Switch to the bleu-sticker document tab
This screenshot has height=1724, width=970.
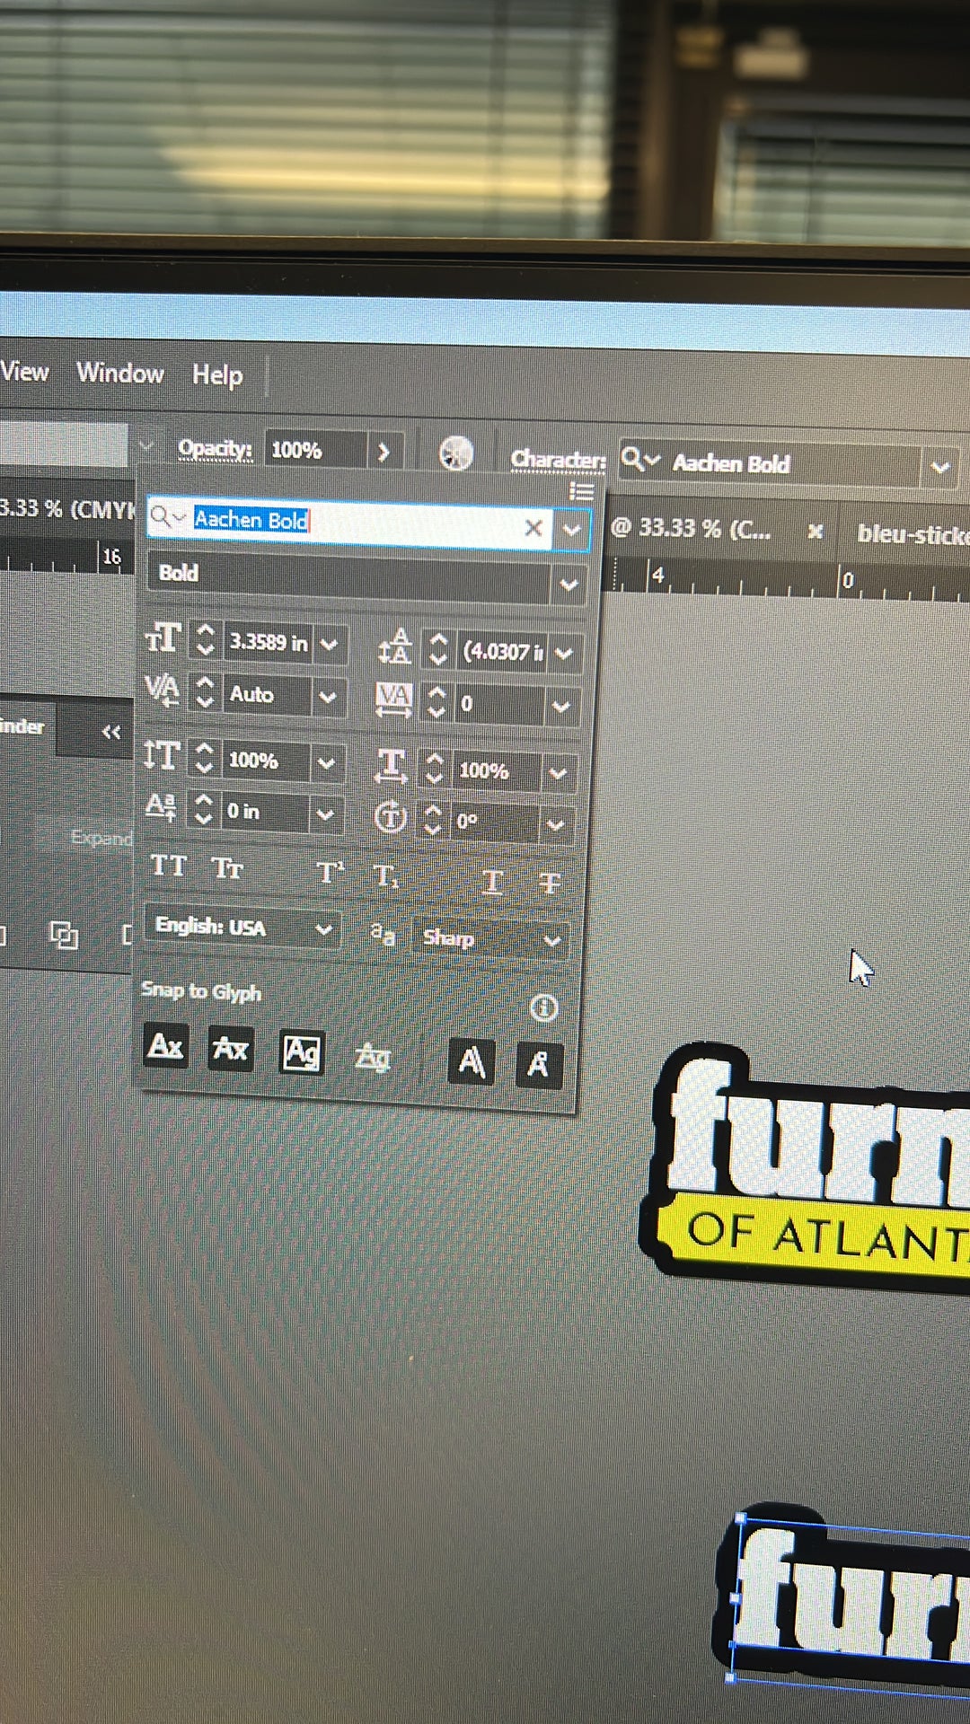click(913, 534)
